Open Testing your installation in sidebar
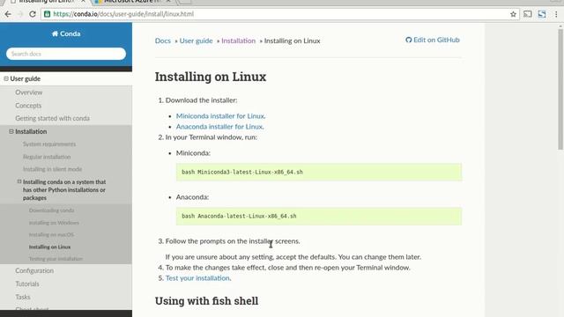This screenshot has height=317, width=564. (x=56, y=259)
